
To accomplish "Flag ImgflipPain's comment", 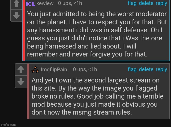I will (132, 69).
